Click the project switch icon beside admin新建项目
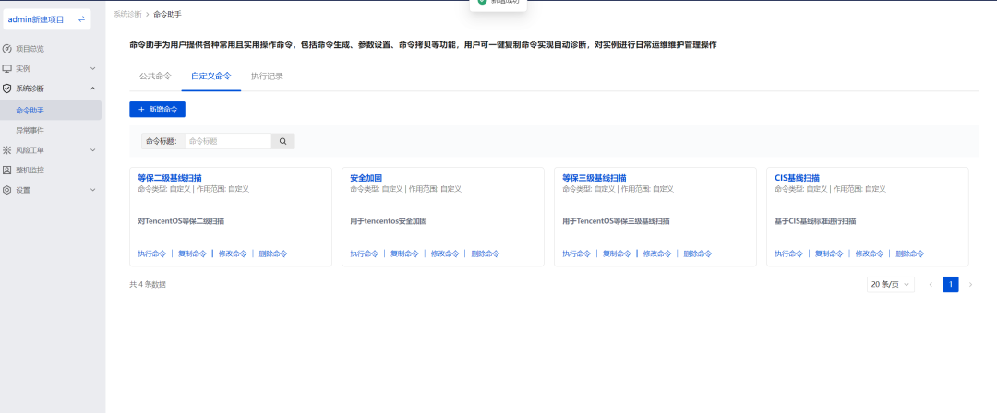Screen dimensions: 997x413 (81, 19)
